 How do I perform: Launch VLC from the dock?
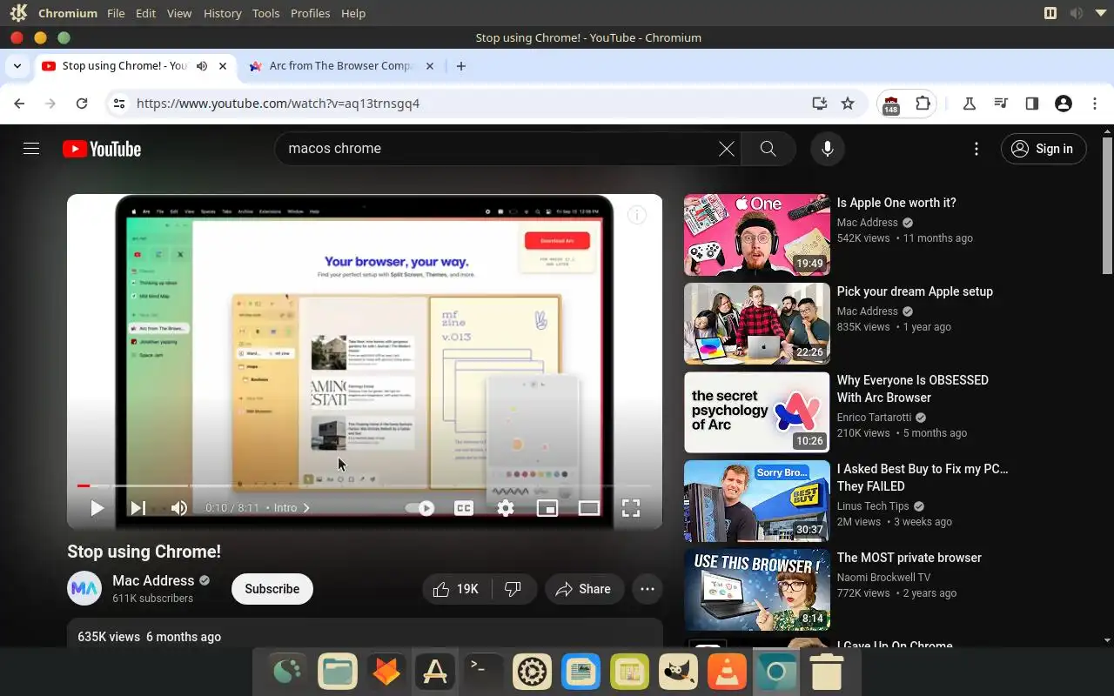pyautogui.click(x=727, y=672)
